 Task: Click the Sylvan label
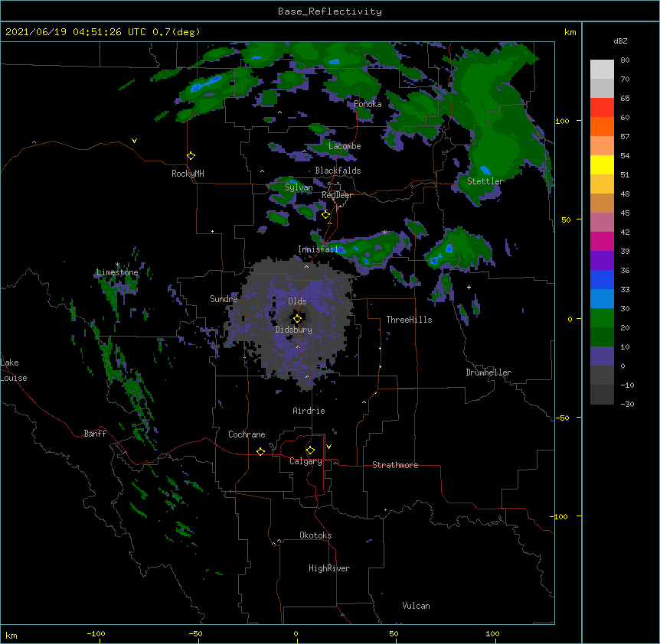click(299, 187)
